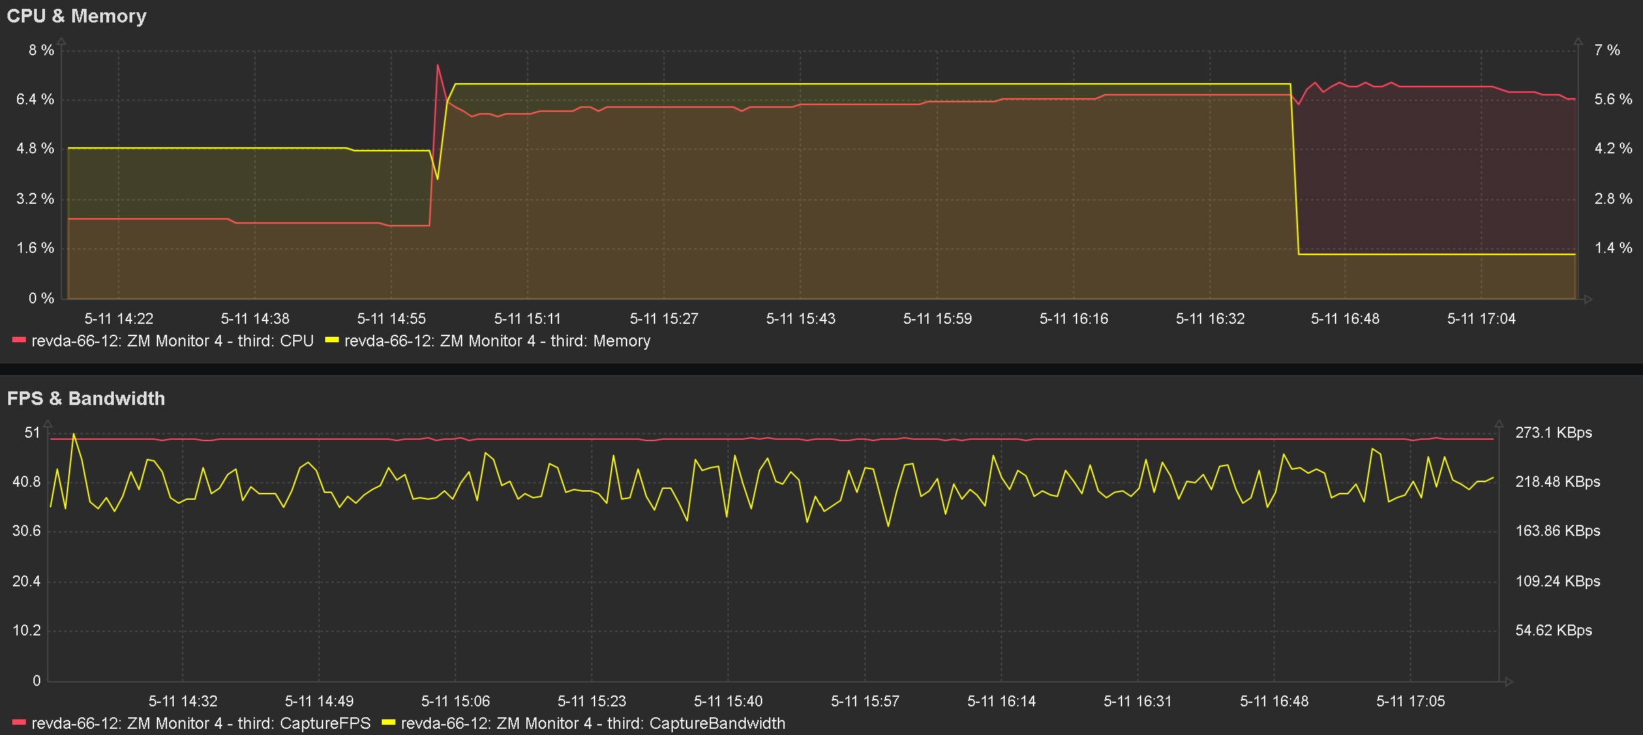
Task: Click the 5-11 14:38 time label
Action: (x=255, y=319)
